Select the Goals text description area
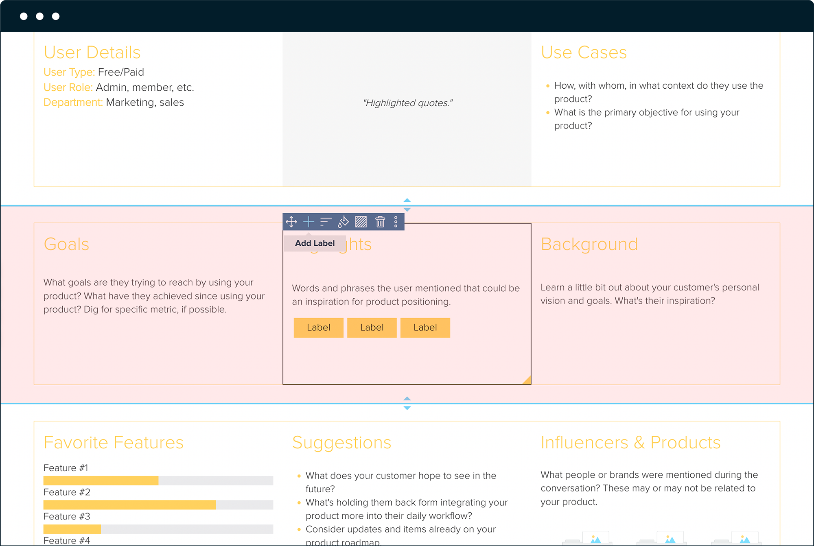Image resolution: width=814 pixels, height=546 pixels. pos(154,296)
